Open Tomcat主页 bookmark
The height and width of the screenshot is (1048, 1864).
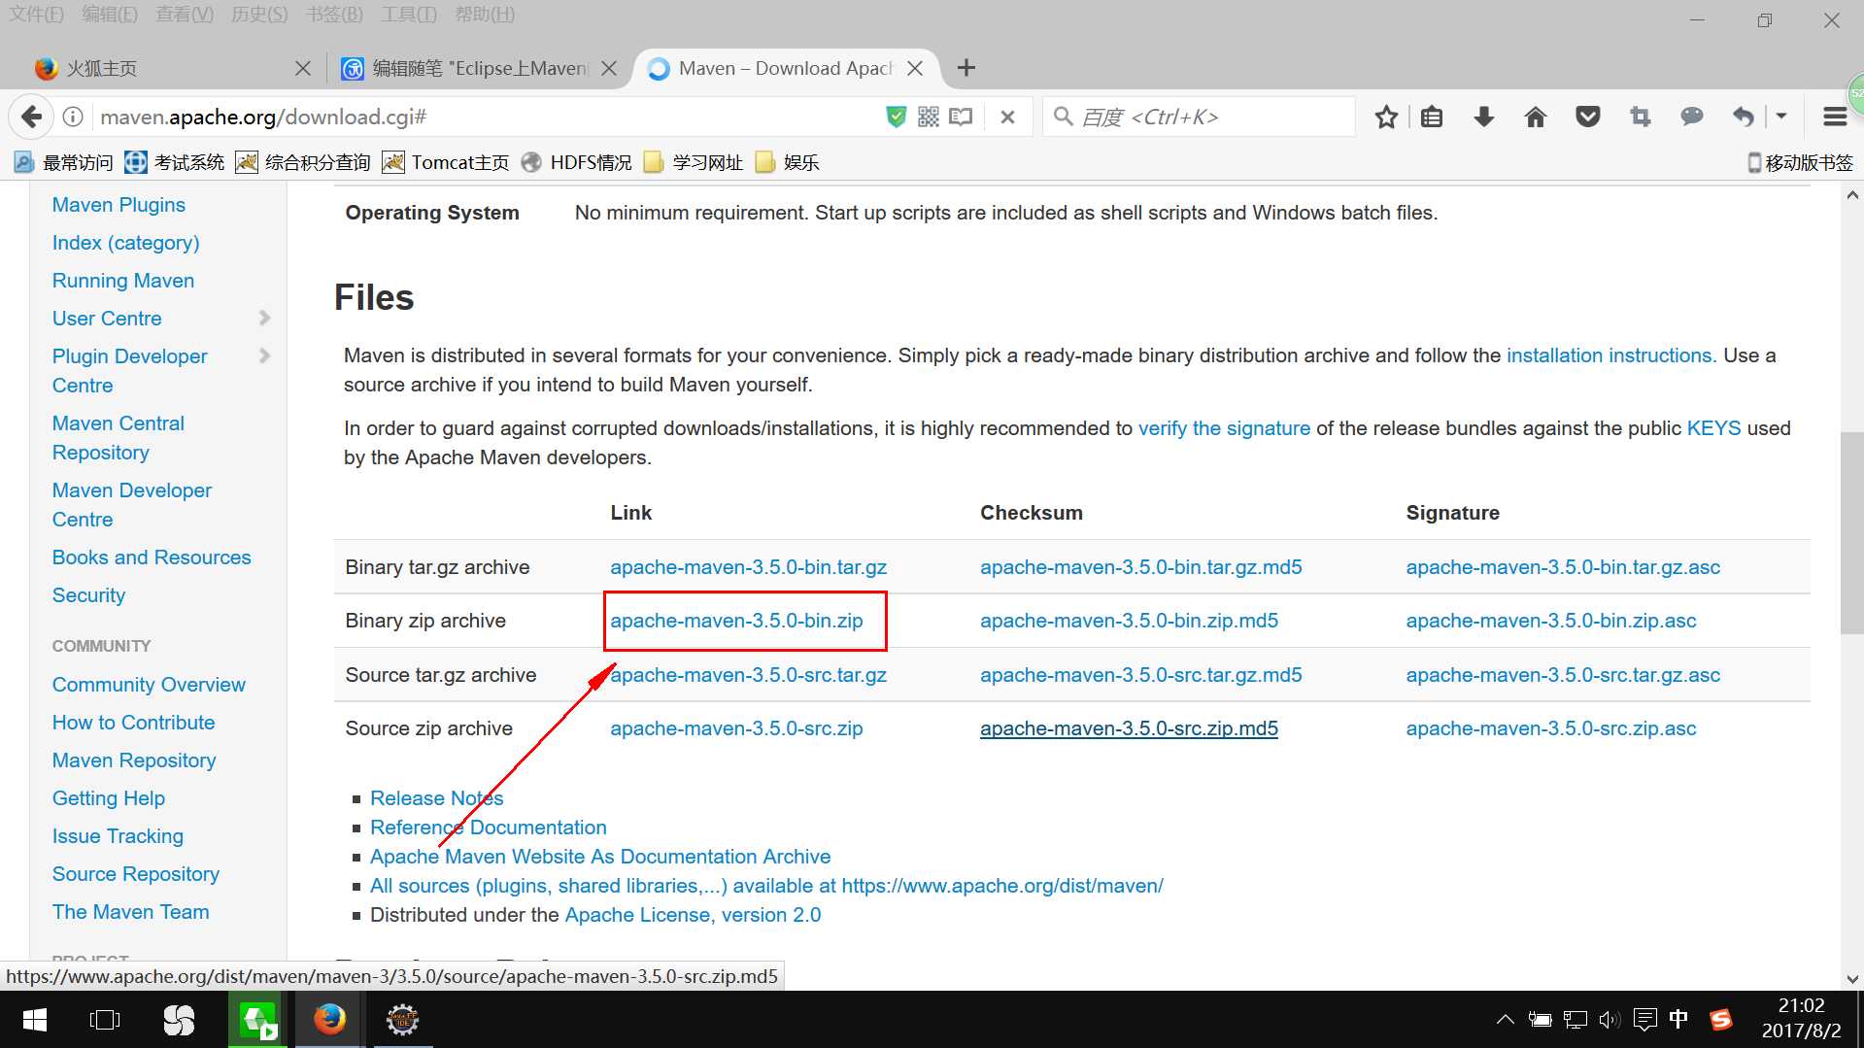(x=446, y=162)
